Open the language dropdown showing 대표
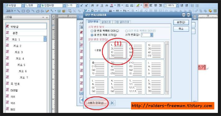This screenshot has width=221, height=116. coord(39,6)
